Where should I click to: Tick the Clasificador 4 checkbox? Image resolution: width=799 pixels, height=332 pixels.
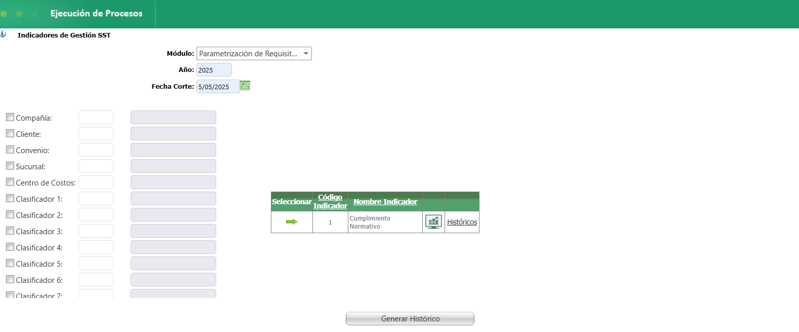(10, 247)
